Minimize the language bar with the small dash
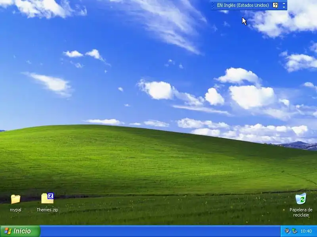 click(x=284, y=3)
